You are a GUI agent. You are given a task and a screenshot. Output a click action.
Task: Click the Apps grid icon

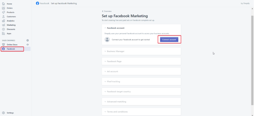point(3,33)
